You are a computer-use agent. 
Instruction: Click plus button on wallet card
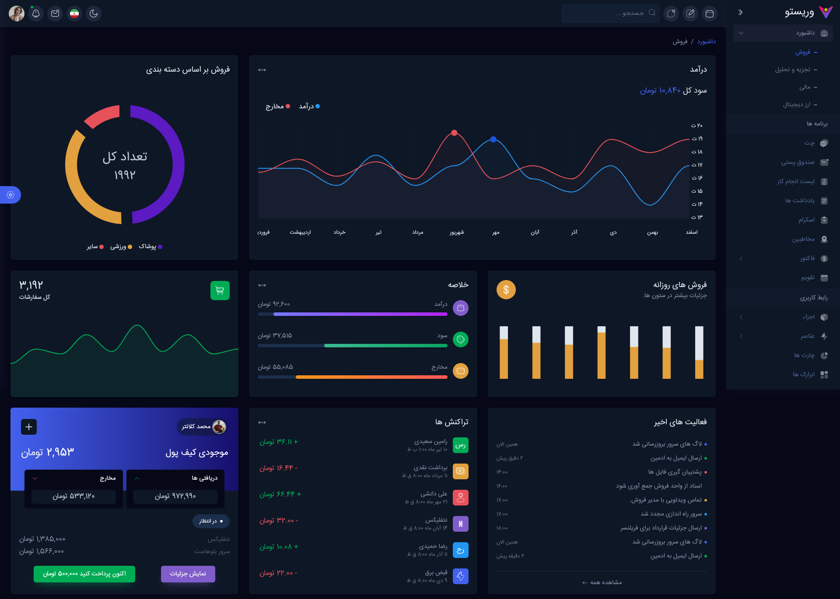pyautogui.click(x=29, y=427)
